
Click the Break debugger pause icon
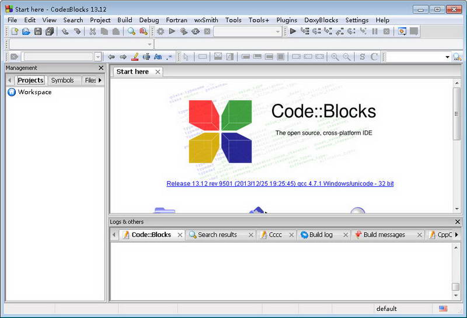coord(375,32)
